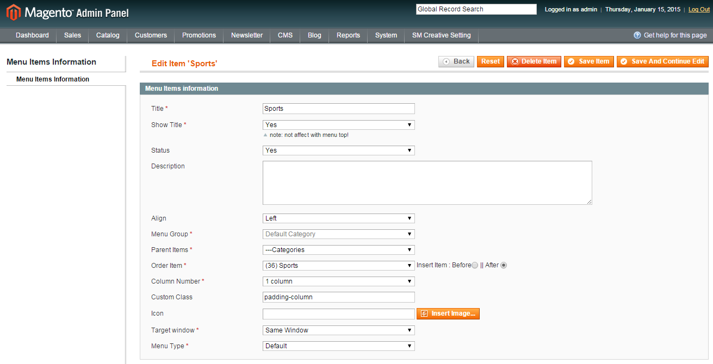The image size is (713, 364).
Task: Click the Log Out link
Action: 699,9
